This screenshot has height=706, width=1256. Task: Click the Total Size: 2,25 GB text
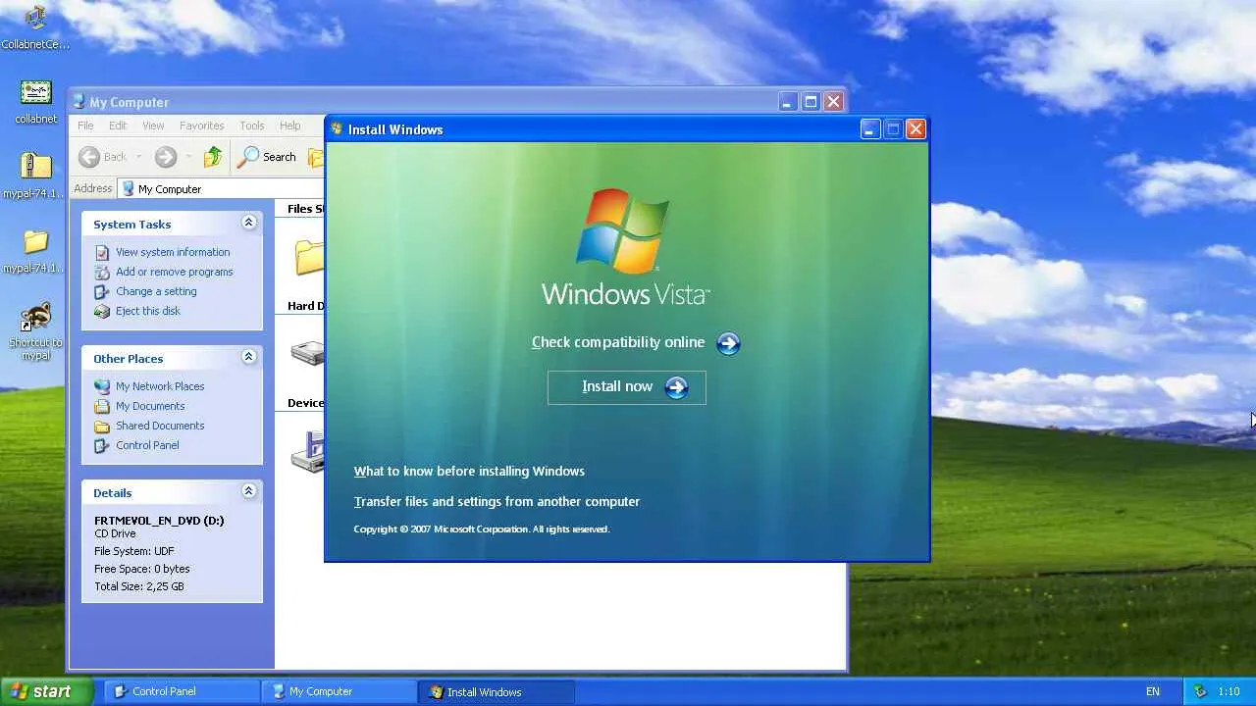coord(139,586)
